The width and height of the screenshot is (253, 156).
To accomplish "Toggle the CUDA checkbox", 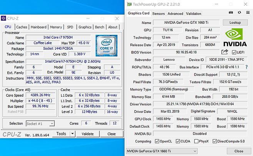I will (178, 141).
